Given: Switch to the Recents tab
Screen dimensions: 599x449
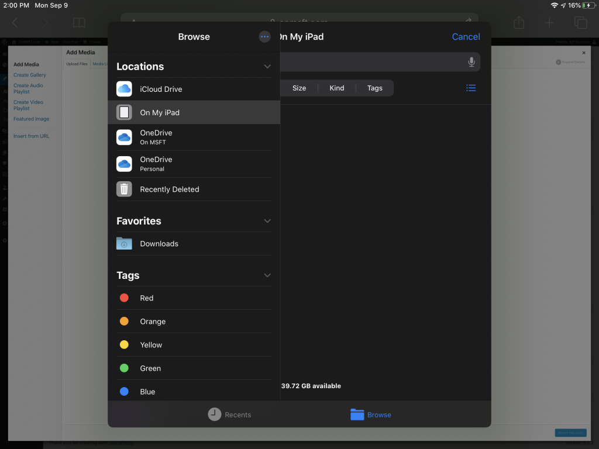Looking at the screenshot, I should click(229, 415).
